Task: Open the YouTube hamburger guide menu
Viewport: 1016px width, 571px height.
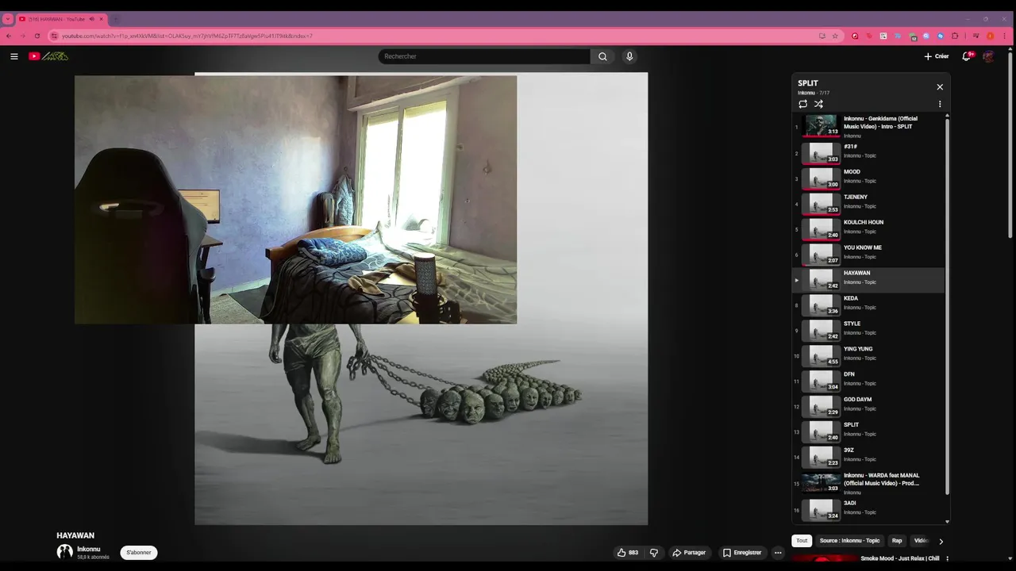Action: 13,56
